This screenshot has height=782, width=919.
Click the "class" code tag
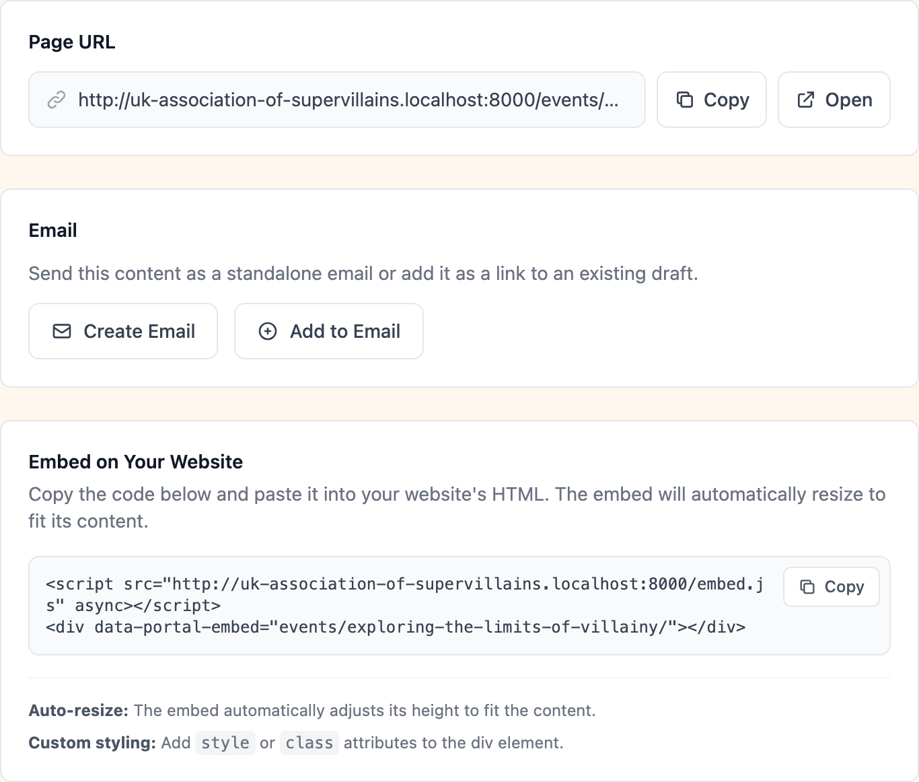tap(309, 743)
